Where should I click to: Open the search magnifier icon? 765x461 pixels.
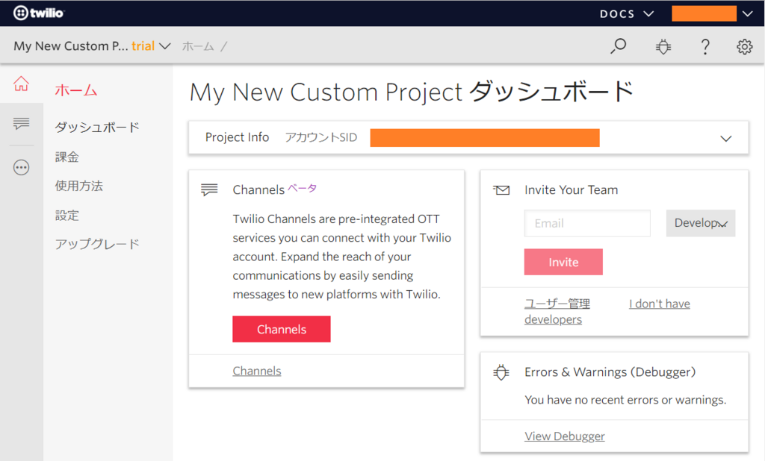(x=618, y=46)
